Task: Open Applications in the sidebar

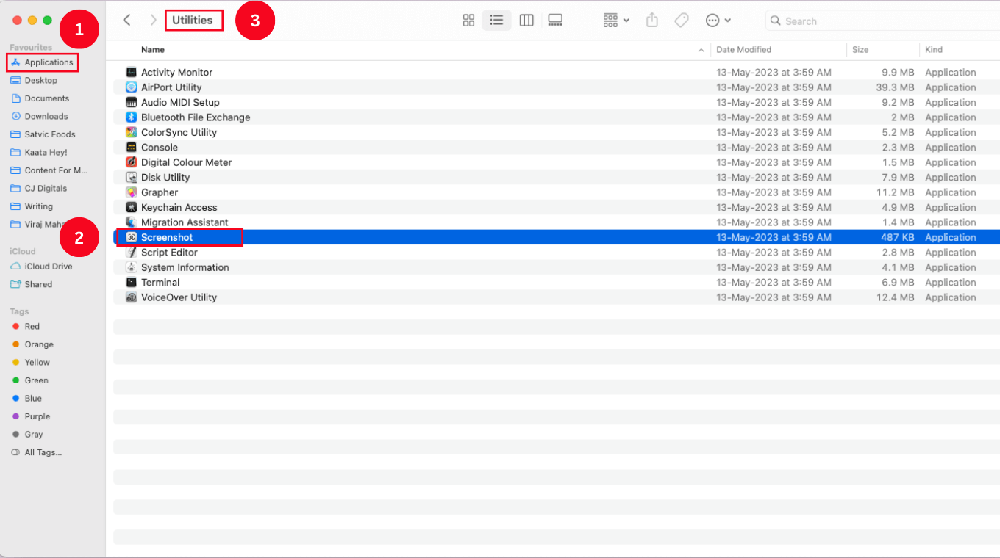Action: [x=43, y=62]
